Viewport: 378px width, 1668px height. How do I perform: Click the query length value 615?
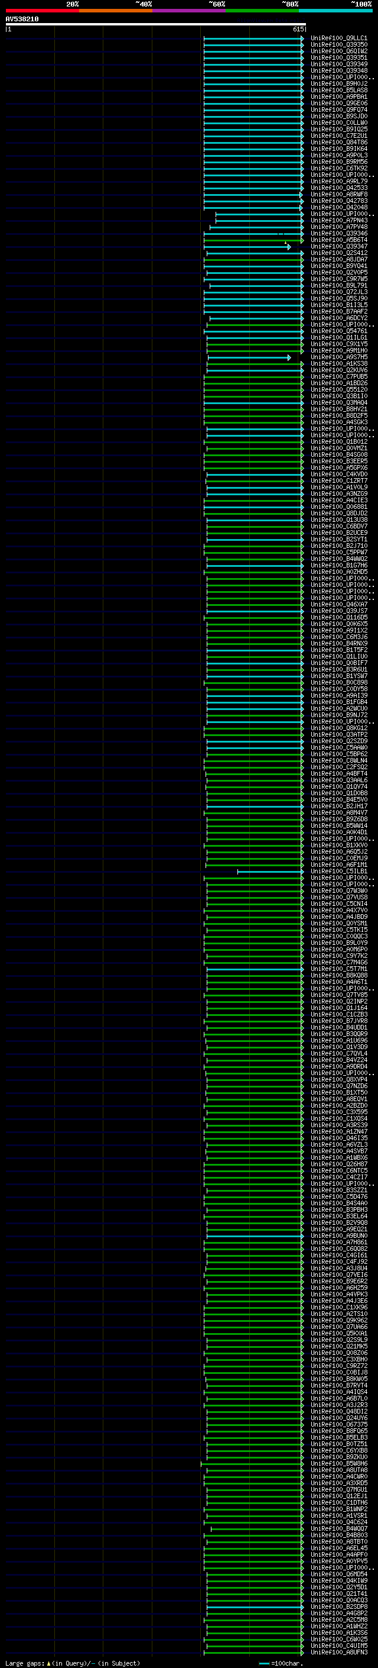click(x=298, y=29)
